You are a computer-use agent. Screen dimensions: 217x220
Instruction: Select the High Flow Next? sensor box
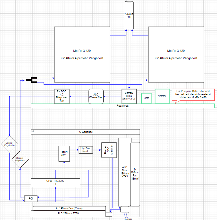click(x=86, y=150)
